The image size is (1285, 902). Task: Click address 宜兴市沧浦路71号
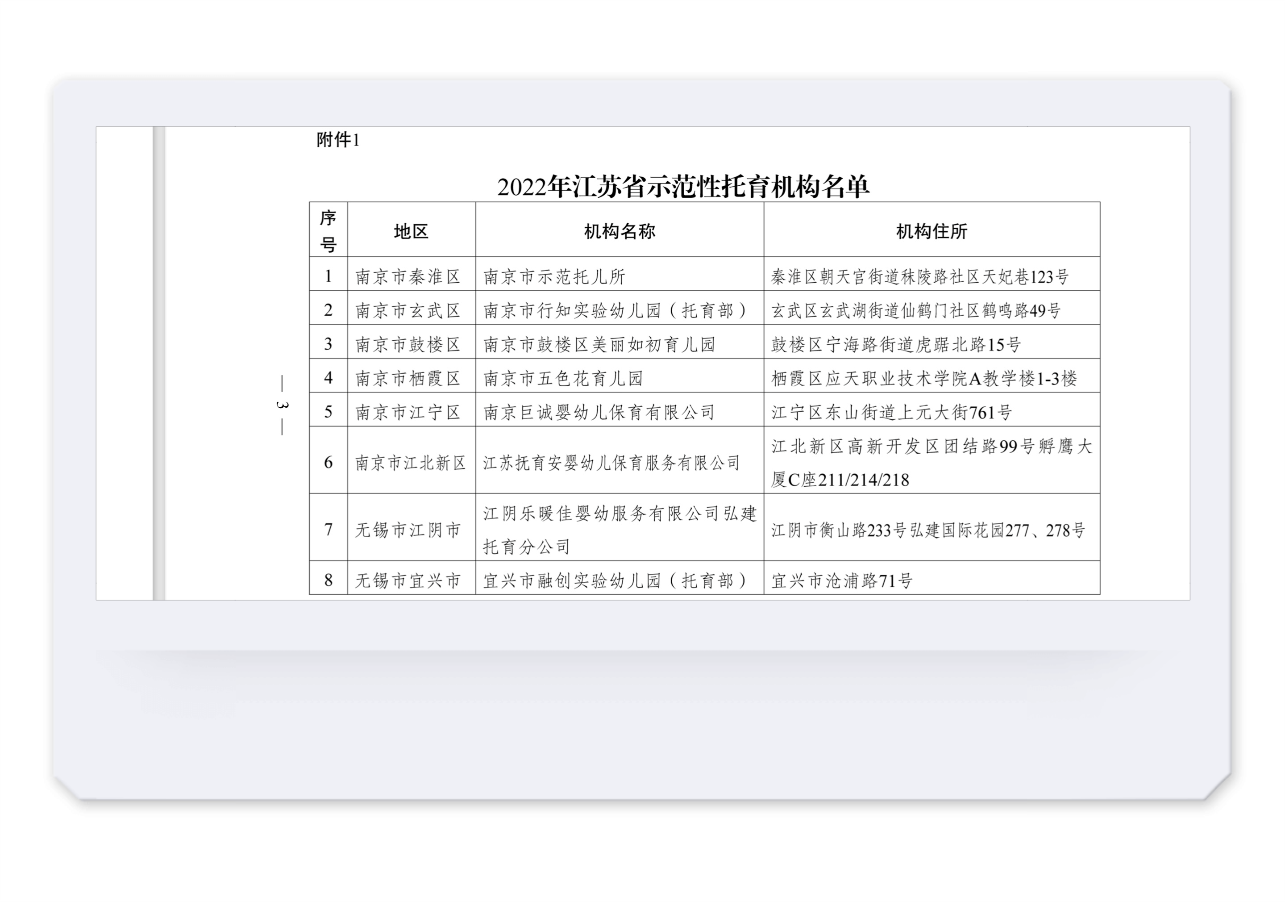pos(842,580)
